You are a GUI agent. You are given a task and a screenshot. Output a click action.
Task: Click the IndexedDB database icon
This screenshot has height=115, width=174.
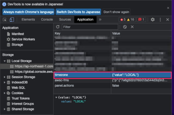click(x=8, y=82)
